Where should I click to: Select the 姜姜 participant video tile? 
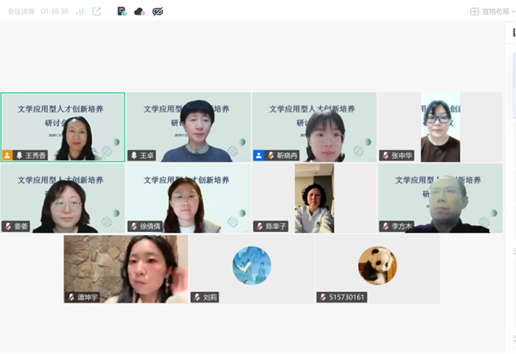[x=63, y=199]
